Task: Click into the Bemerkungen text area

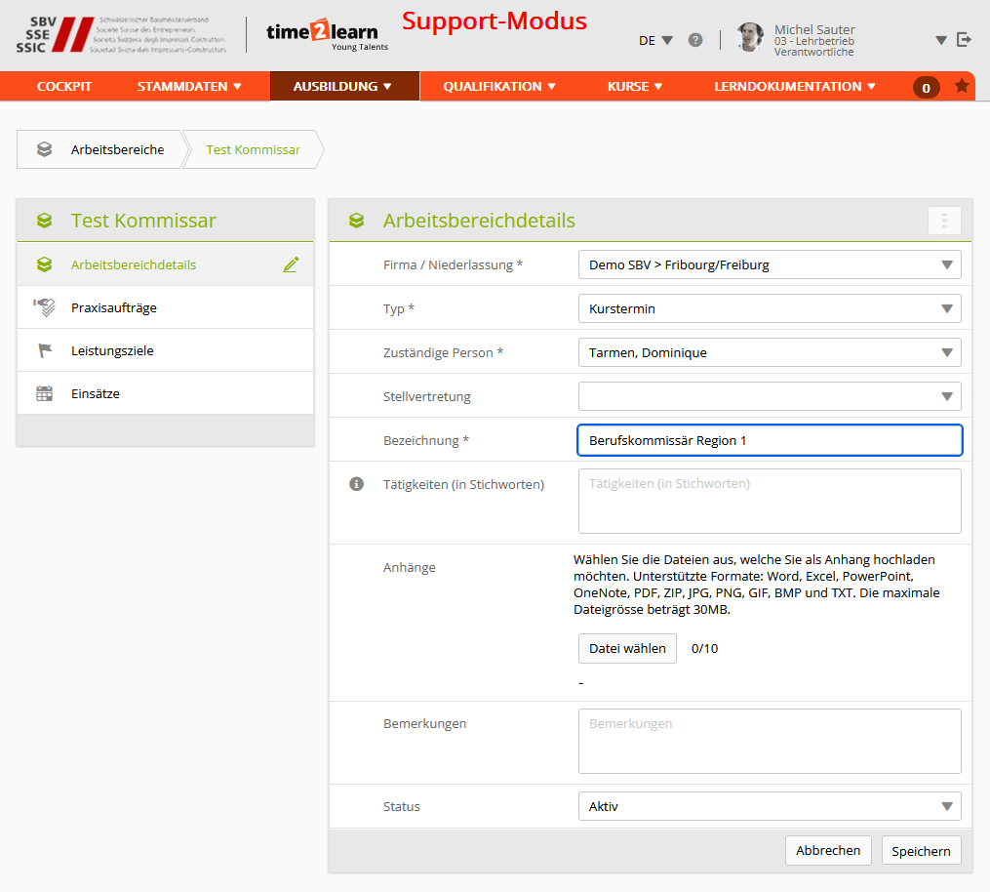Action: (x=769, y=742)
